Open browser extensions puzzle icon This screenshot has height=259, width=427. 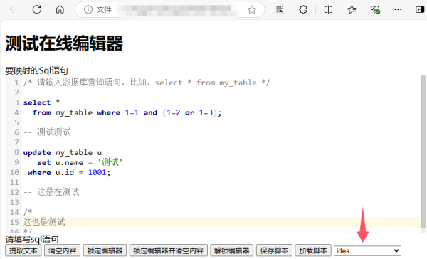(303, 9)
